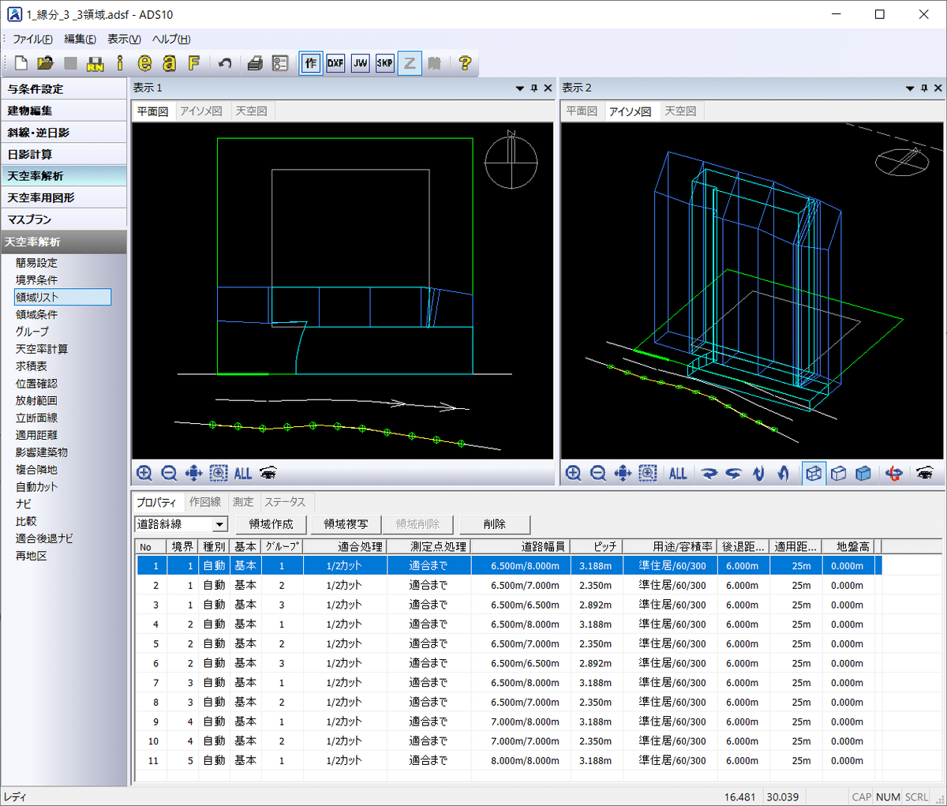Switch 表示1 to 天空図 tab
Image resolution: width=947 pixels, height=806 pixels.
click(x=251, y=111)
